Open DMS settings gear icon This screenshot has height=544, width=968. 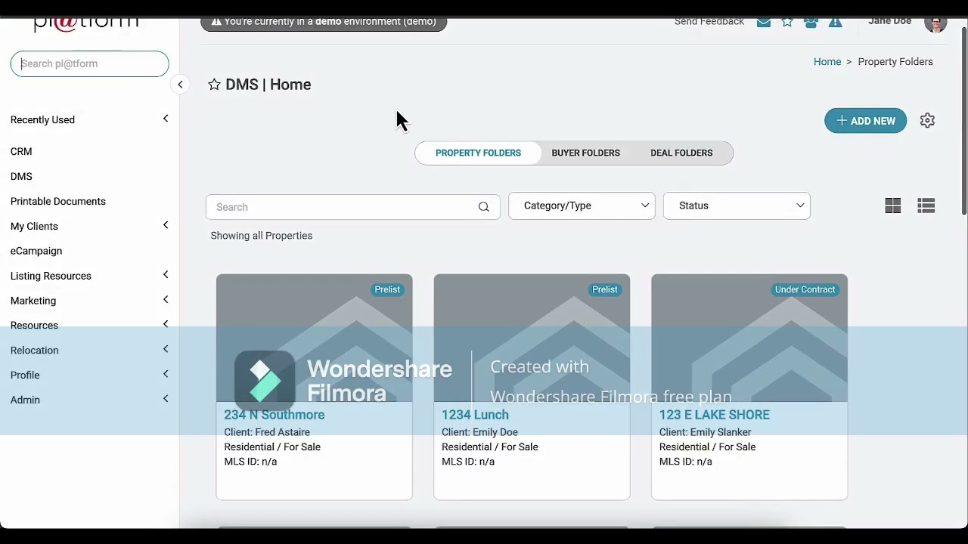pyautogui.click(x=927, y=121)
